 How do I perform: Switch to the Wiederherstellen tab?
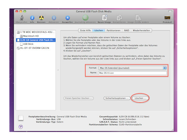[141, 30]
